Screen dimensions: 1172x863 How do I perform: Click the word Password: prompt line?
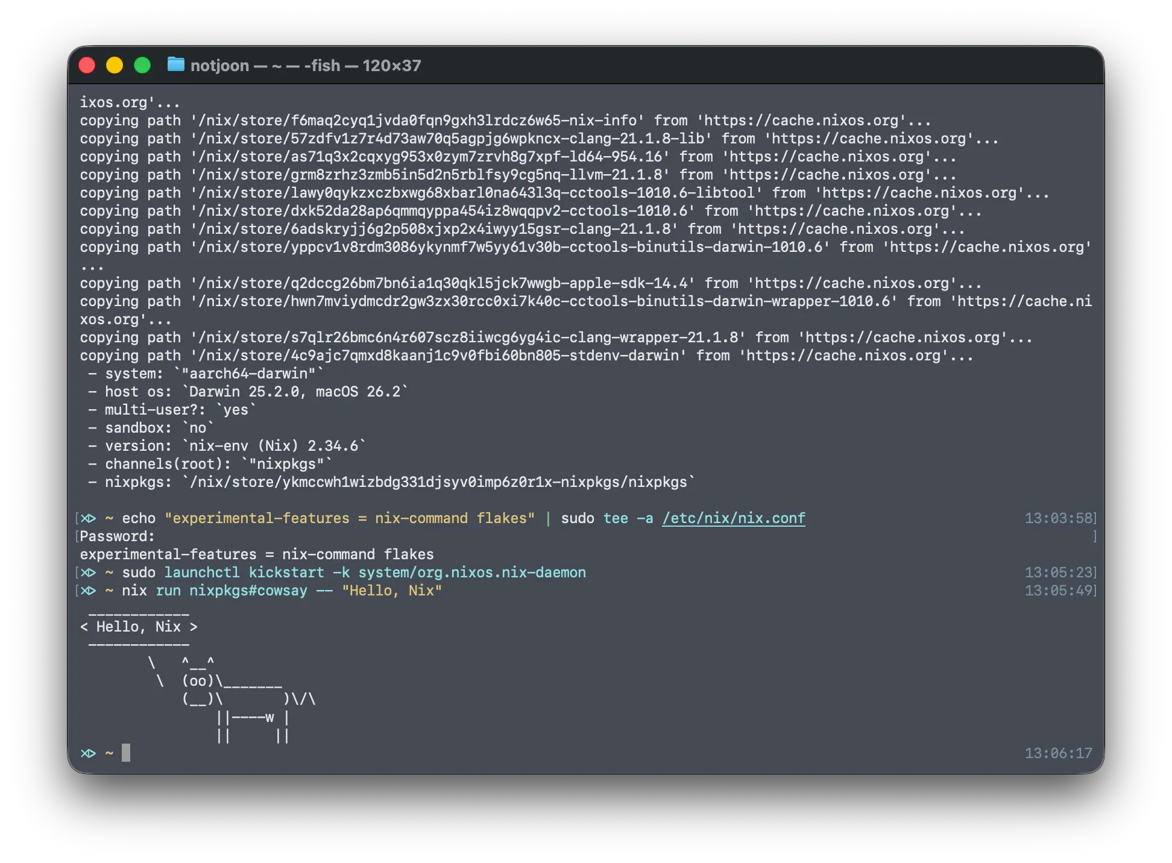118,536
